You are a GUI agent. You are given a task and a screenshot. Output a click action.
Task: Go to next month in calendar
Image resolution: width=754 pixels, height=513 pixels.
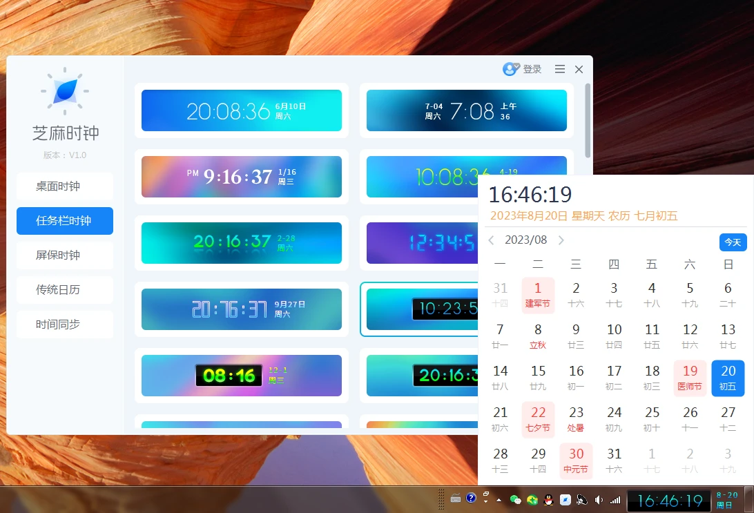tap(561, 240)
